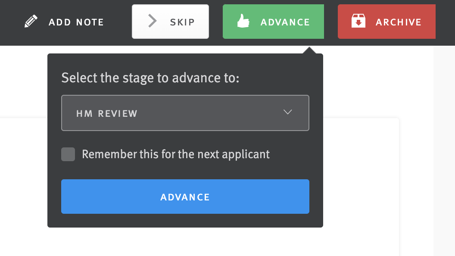The width and height of the screenshot is (455, 256).
Task: Click the thumbs-up icon on Advance button
Action: click(x=243, y=20)
